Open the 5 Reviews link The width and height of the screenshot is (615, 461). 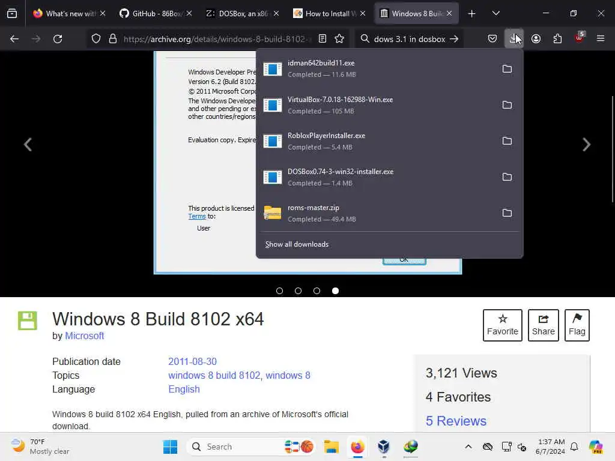[456, 421]
